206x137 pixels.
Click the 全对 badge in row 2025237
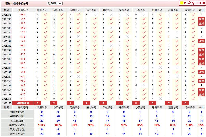point(201,23)
